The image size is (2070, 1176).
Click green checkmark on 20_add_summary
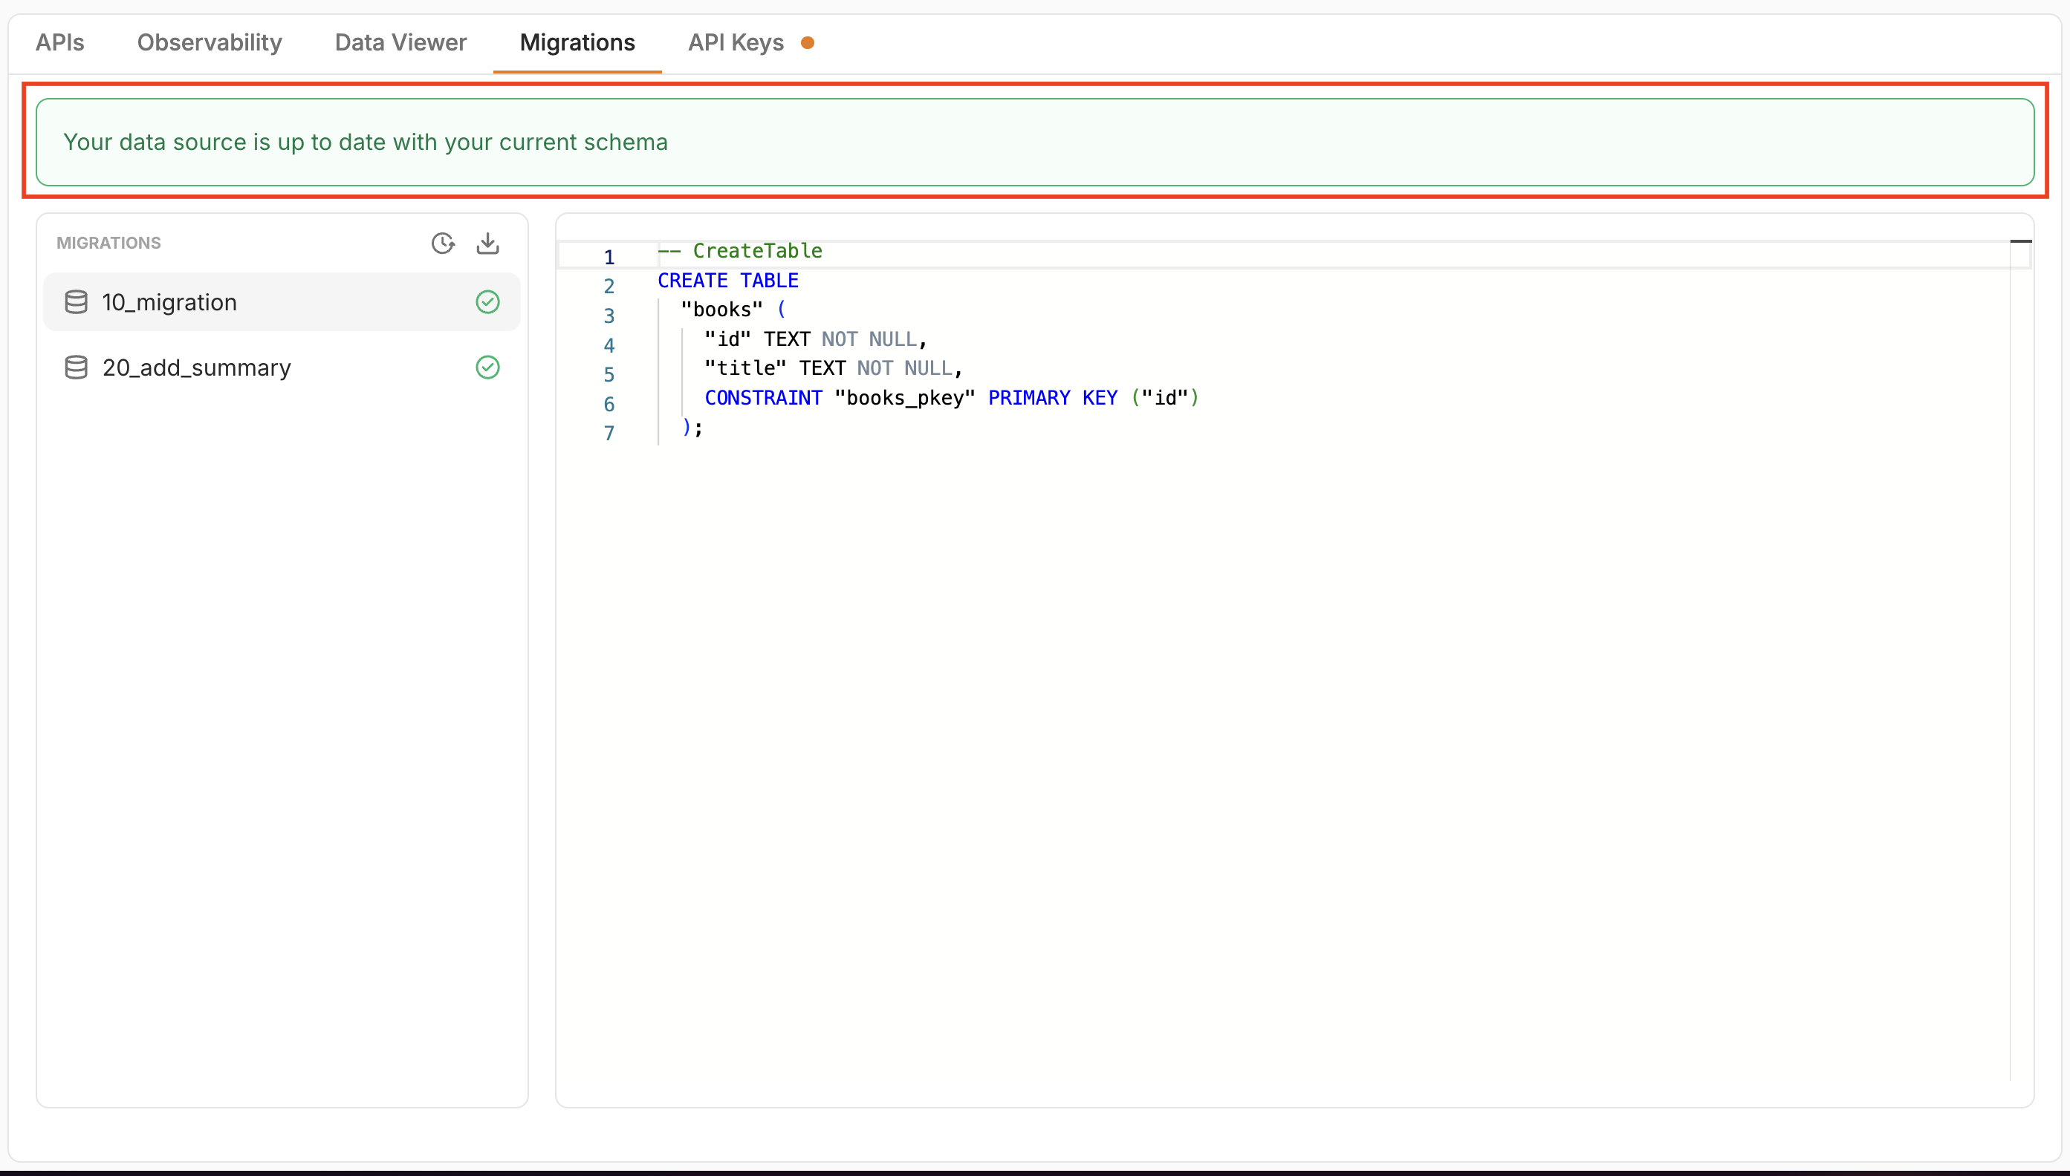pos(487,367)
